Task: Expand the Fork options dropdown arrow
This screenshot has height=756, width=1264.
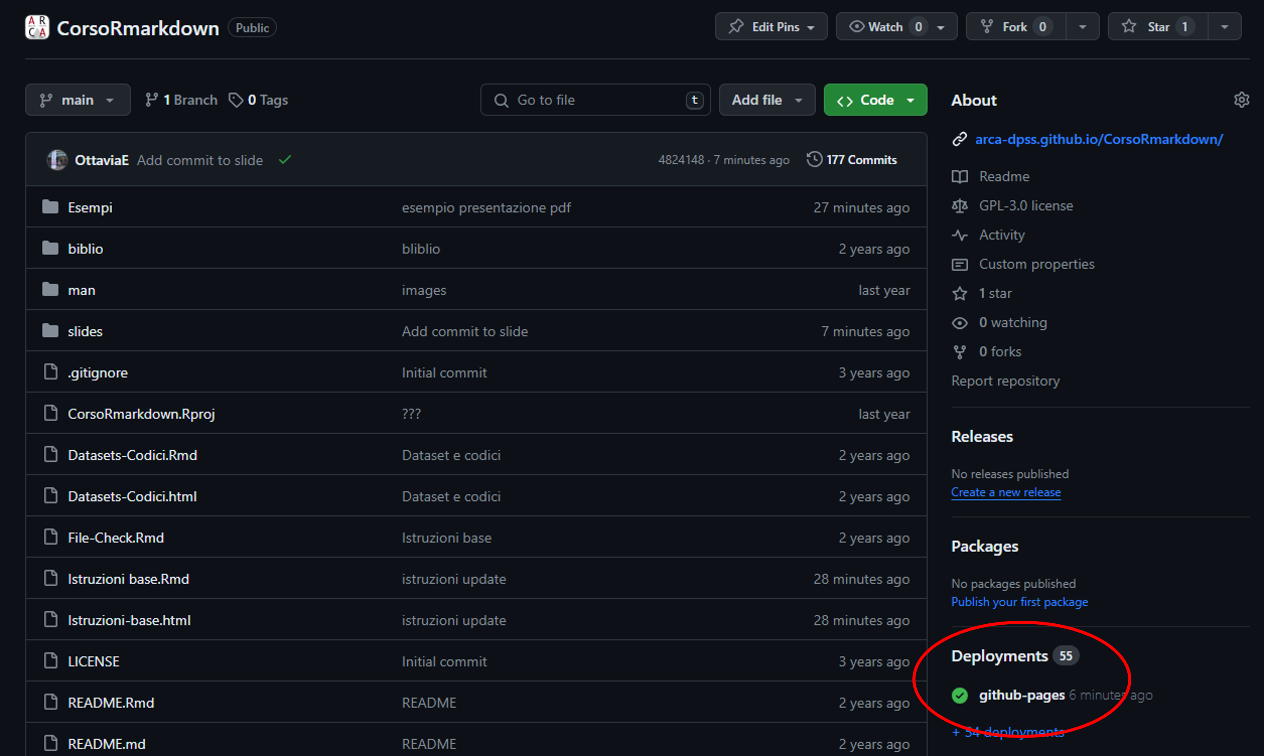Action: [x=1082, y=27]
